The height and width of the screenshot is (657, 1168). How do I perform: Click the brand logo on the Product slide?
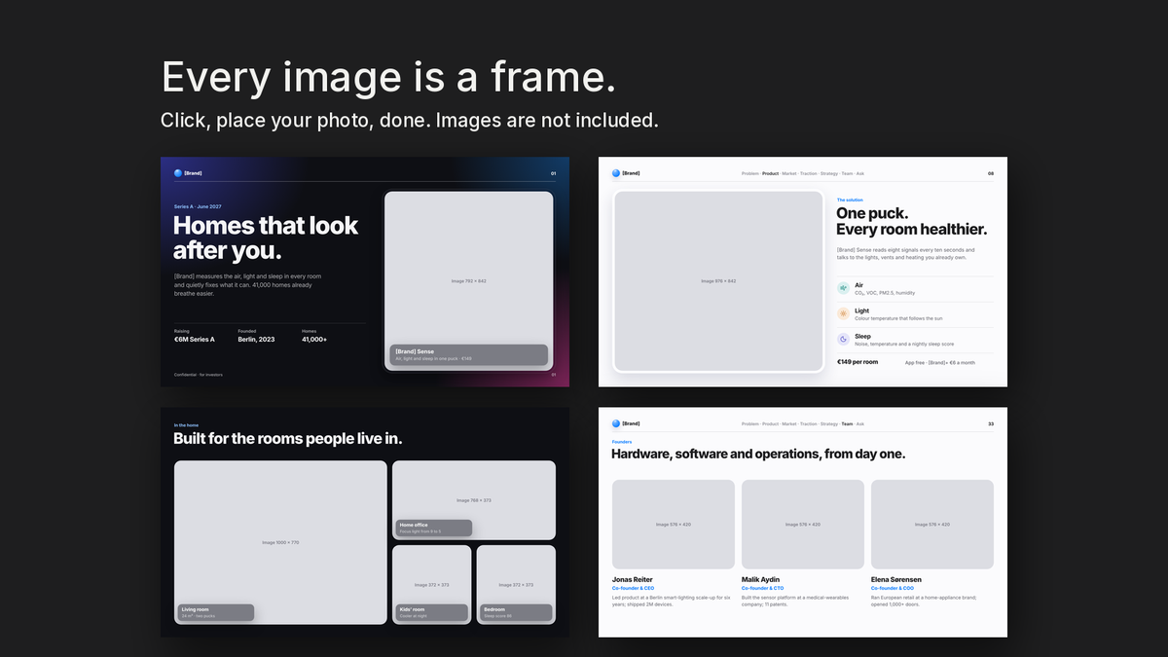point(626,173)
